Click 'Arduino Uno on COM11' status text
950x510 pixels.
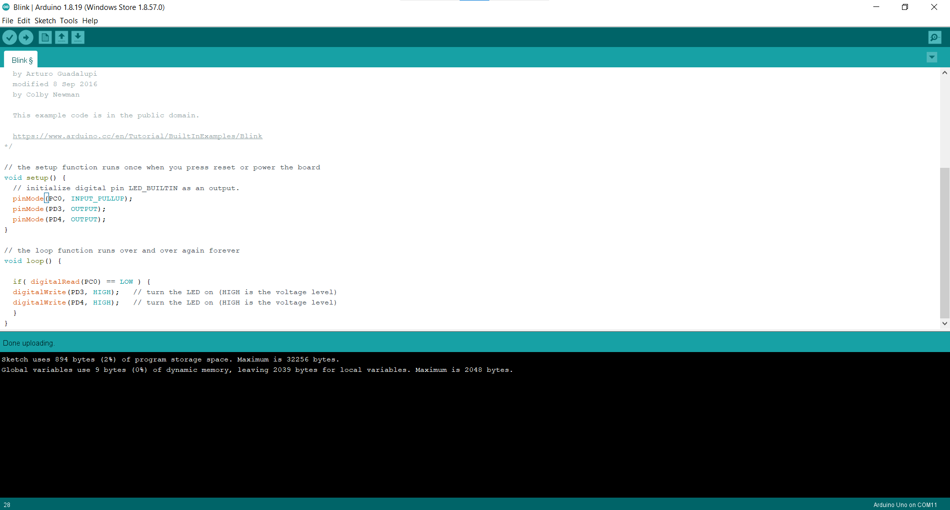coord(905,505)
